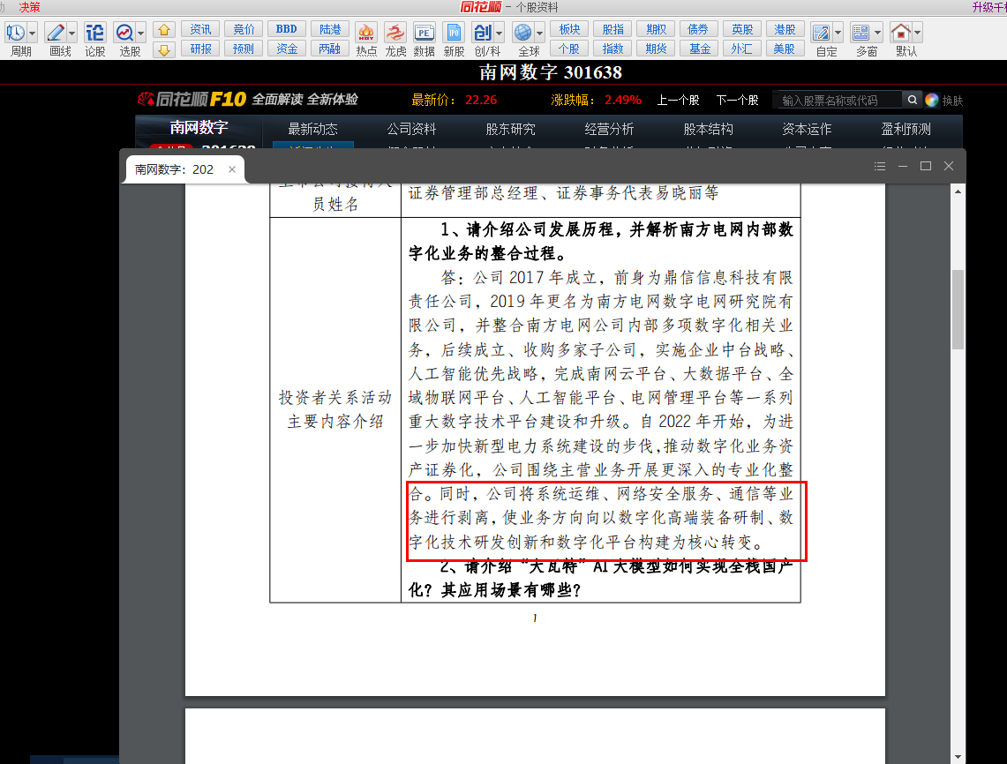Viewport: 1007px width, 764px height.
Task: Go to 上一个股 previous stock
Action: (678, 101)
